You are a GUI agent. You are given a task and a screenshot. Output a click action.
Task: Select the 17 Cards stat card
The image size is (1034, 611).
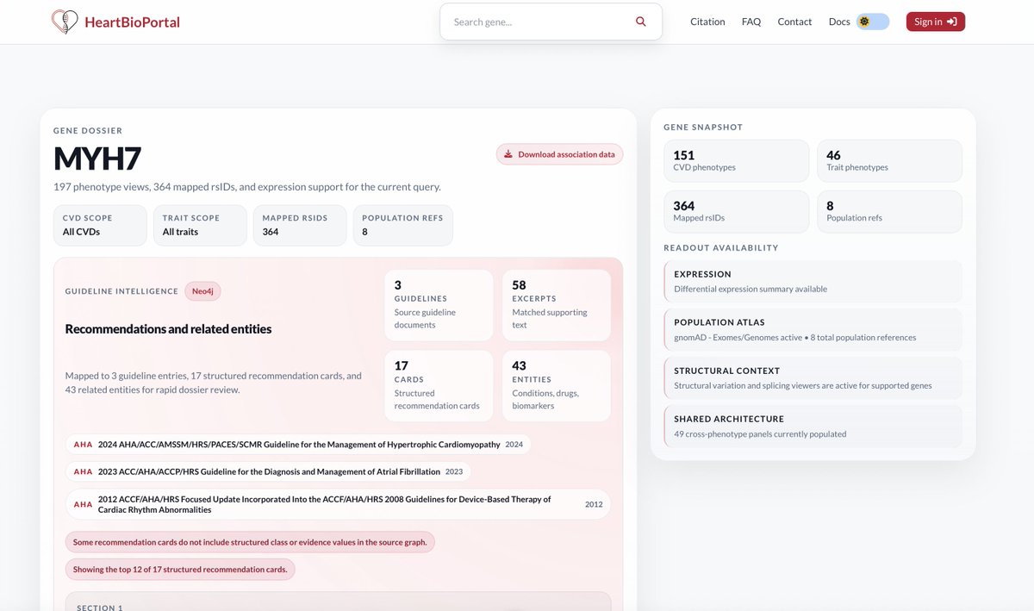(x=439, y=386)
